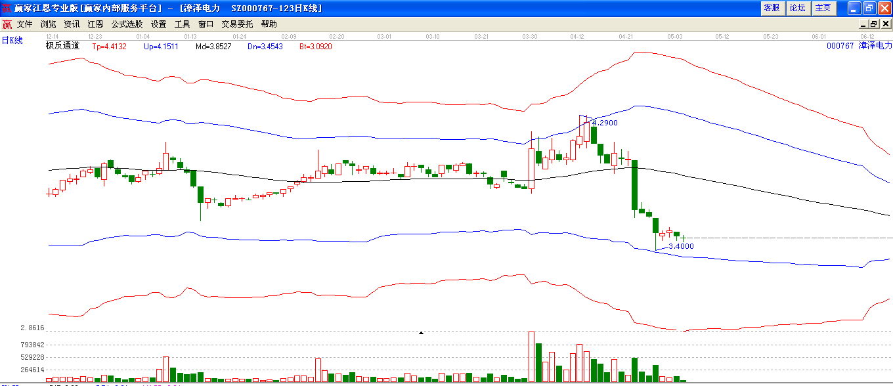Click the 日K线 period label
Image resolution: width=893 pixels, height=386 pixels.
click(x=12, y=41)
